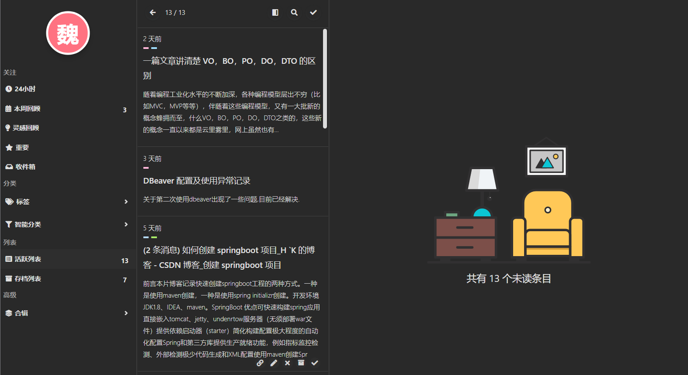Go to 收件箱 inbox
The image size is (688, 375).
(68, 167)
